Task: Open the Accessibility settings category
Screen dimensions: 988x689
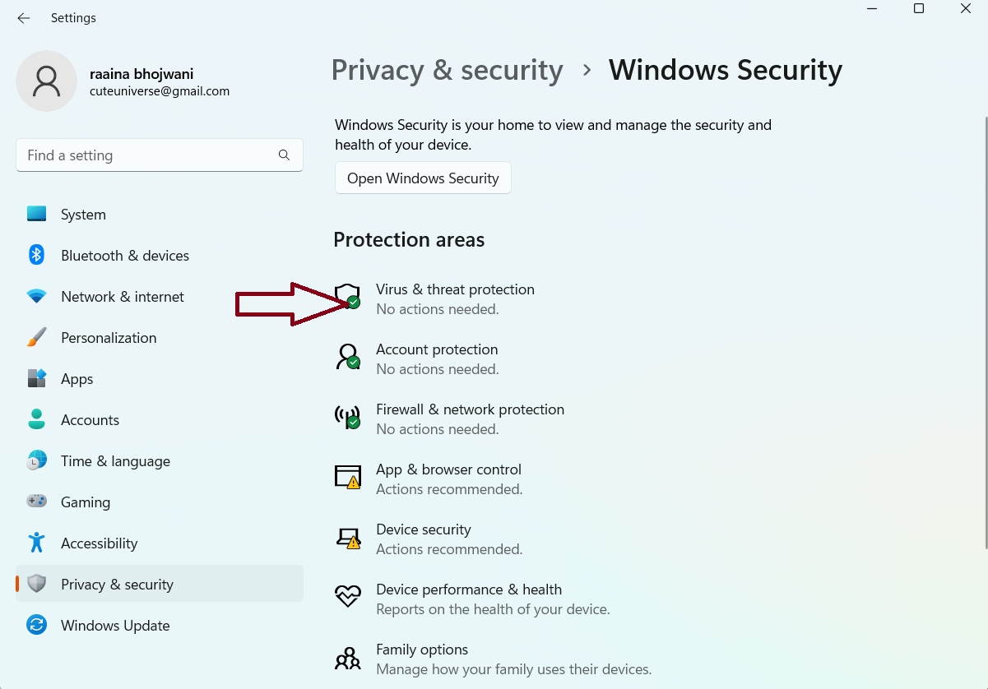Action: 99,543
